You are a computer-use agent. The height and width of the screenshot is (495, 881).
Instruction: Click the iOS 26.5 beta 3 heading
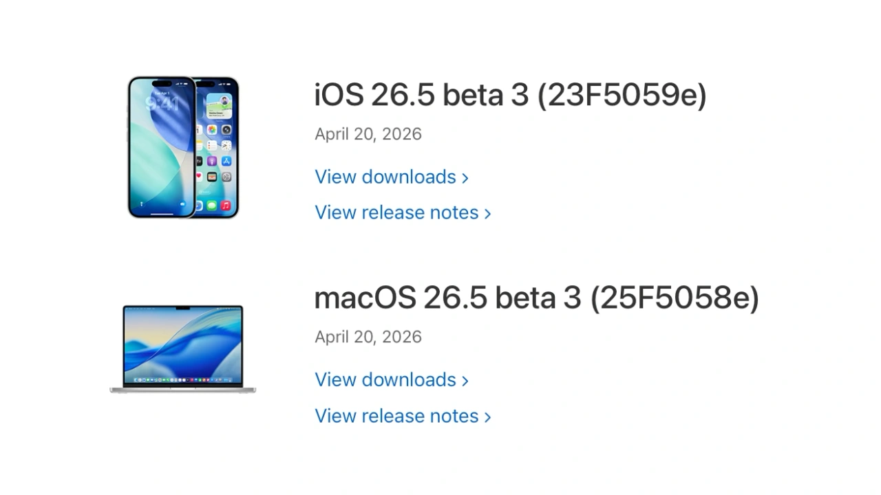pos(510,95)
